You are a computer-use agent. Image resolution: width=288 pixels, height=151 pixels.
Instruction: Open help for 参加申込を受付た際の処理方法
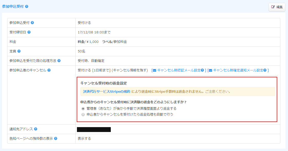(x=59, y=61)
